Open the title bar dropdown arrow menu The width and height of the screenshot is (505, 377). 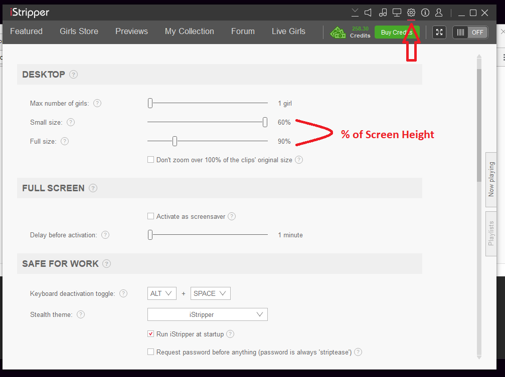pyautogui.click(x=355, y=13)
